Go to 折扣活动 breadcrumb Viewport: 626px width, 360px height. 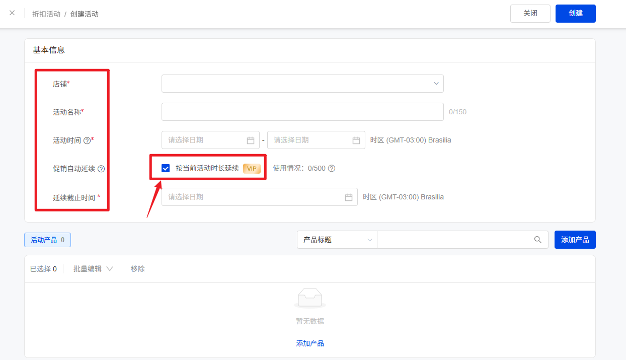[x=46, y=14]
